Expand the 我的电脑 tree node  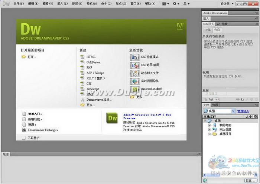(209, 125)
